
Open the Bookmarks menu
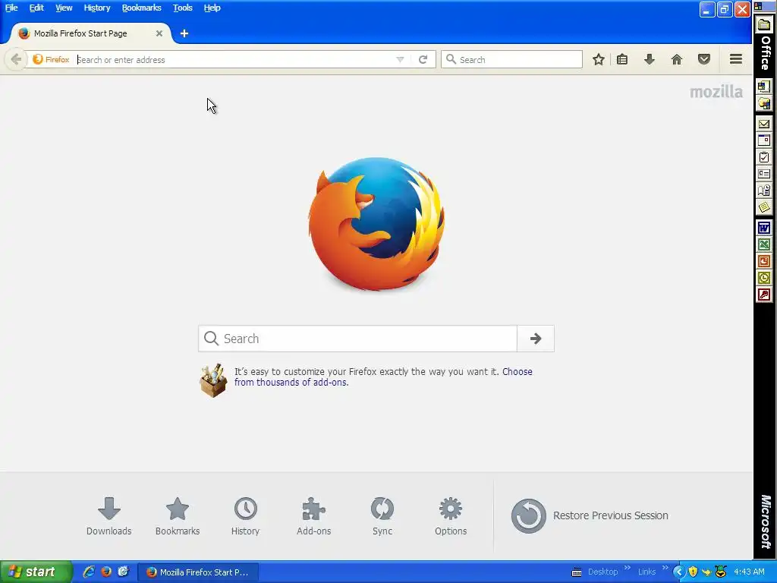[141, 8]
